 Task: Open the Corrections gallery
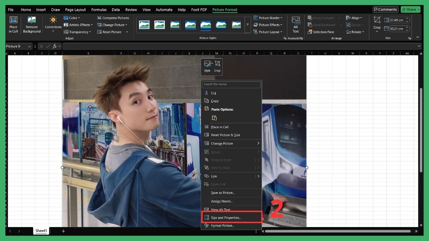tap(53, 25)
